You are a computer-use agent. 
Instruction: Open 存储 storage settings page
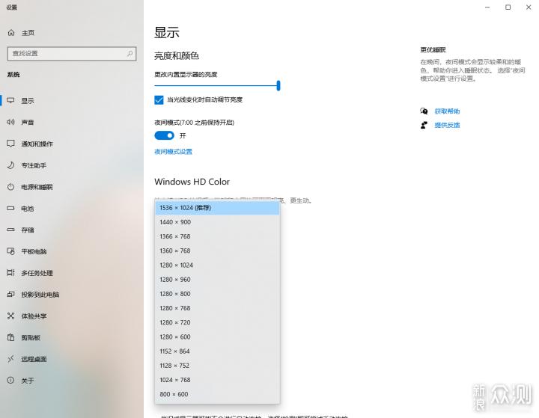[28, 230]
